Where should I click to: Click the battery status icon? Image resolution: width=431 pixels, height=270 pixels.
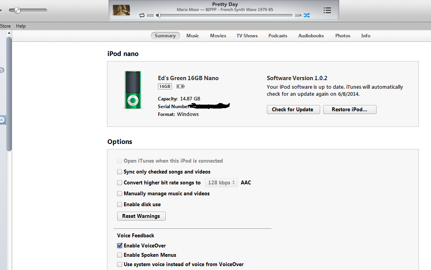180,86
